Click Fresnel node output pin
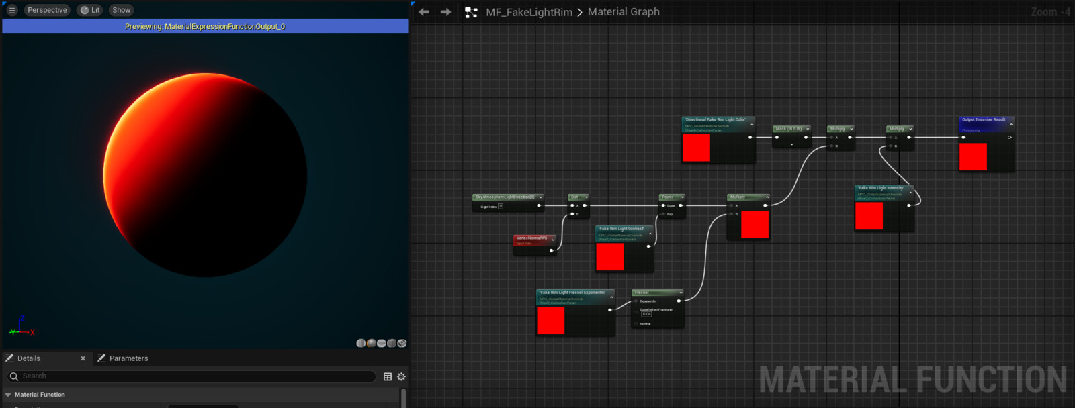 [679, 301]
